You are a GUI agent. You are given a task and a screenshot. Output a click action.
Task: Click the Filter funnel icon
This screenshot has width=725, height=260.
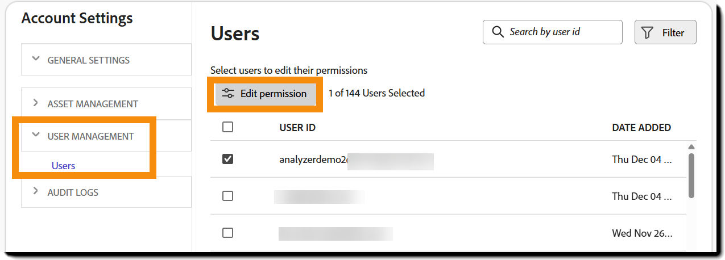click(x=647, y=33)
